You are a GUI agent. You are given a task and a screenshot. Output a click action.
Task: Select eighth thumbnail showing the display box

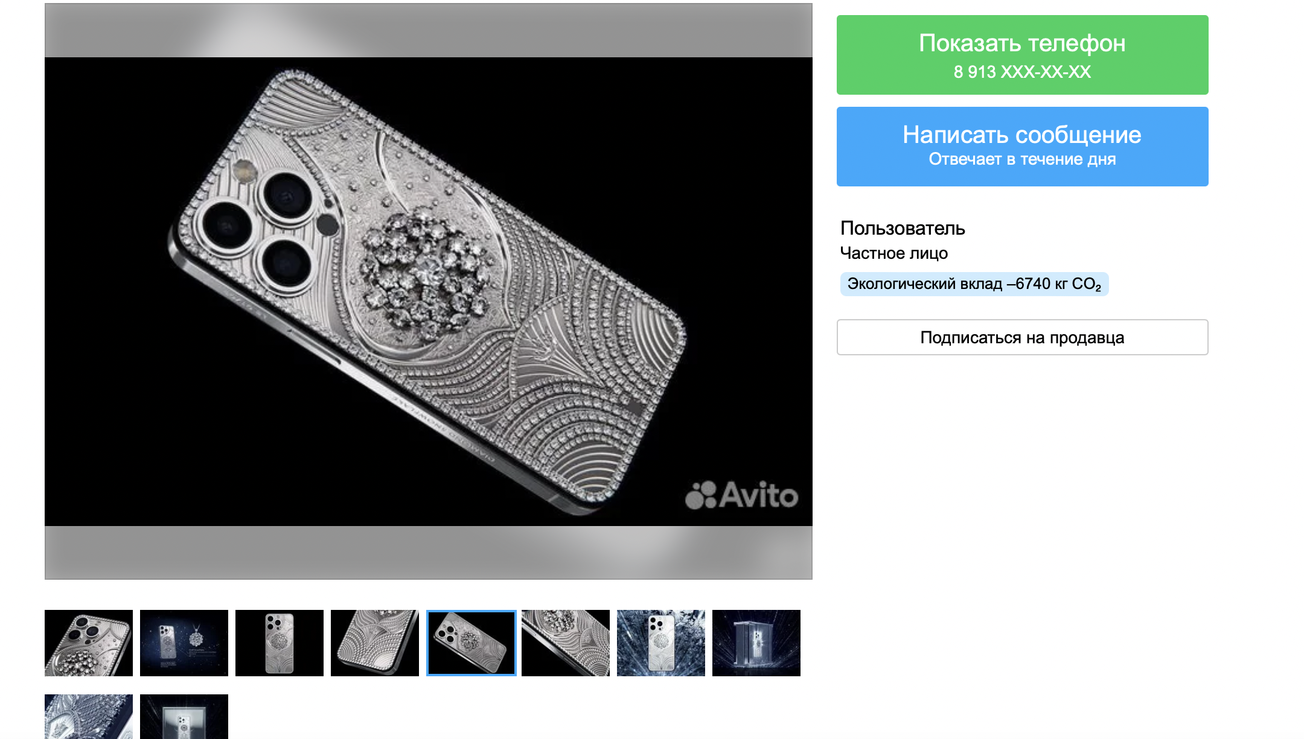click(756, 643)
